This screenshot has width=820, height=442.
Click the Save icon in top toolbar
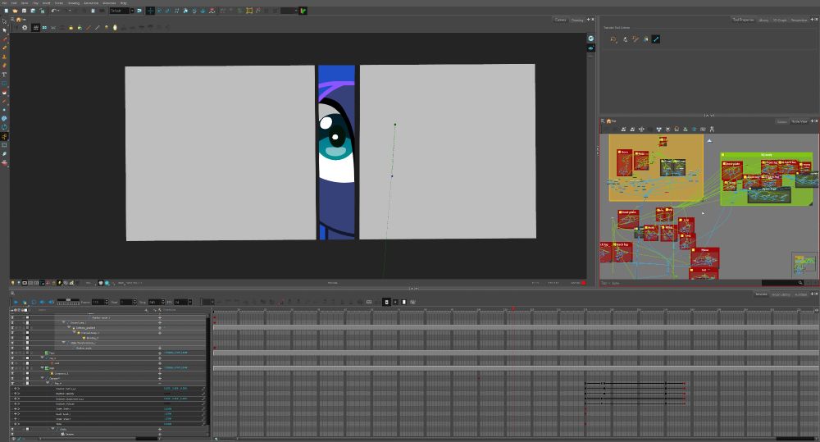click(x=24, y=11)
